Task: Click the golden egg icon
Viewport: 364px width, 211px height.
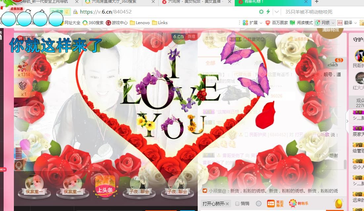Action: (339, 203)
